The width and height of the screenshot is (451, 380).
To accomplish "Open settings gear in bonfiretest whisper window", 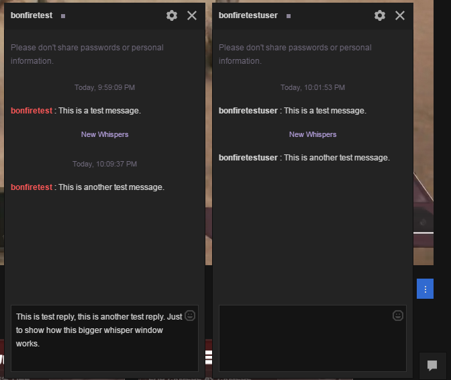I will click(x=172, y=15).
